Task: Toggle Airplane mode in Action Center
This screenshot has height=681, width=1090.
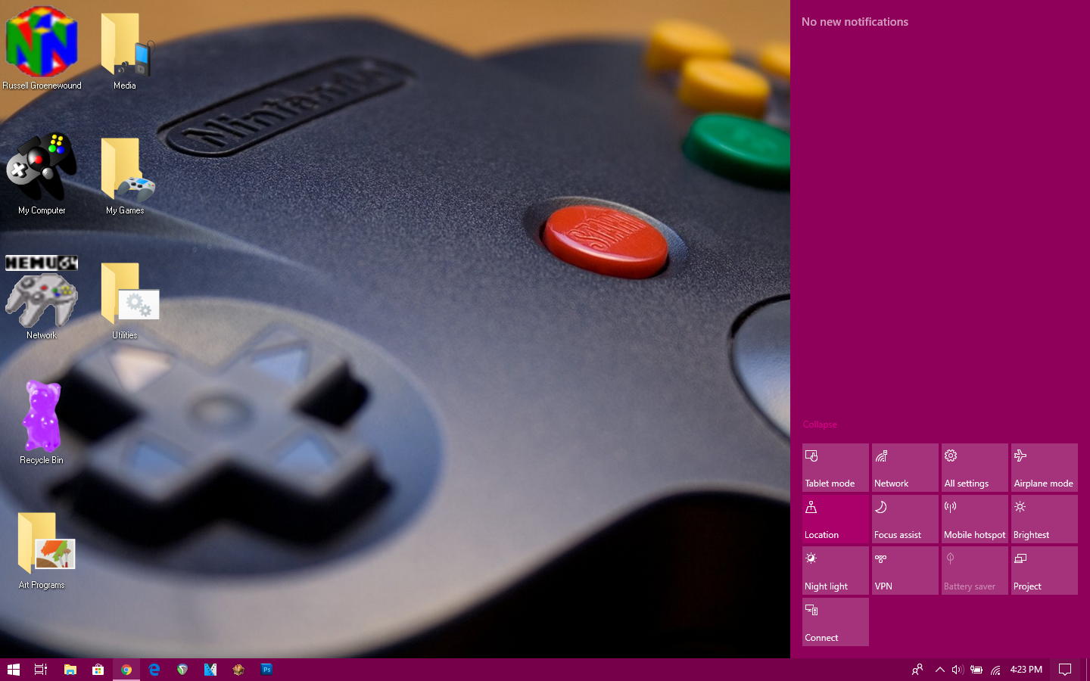Action: (1044, 467)
